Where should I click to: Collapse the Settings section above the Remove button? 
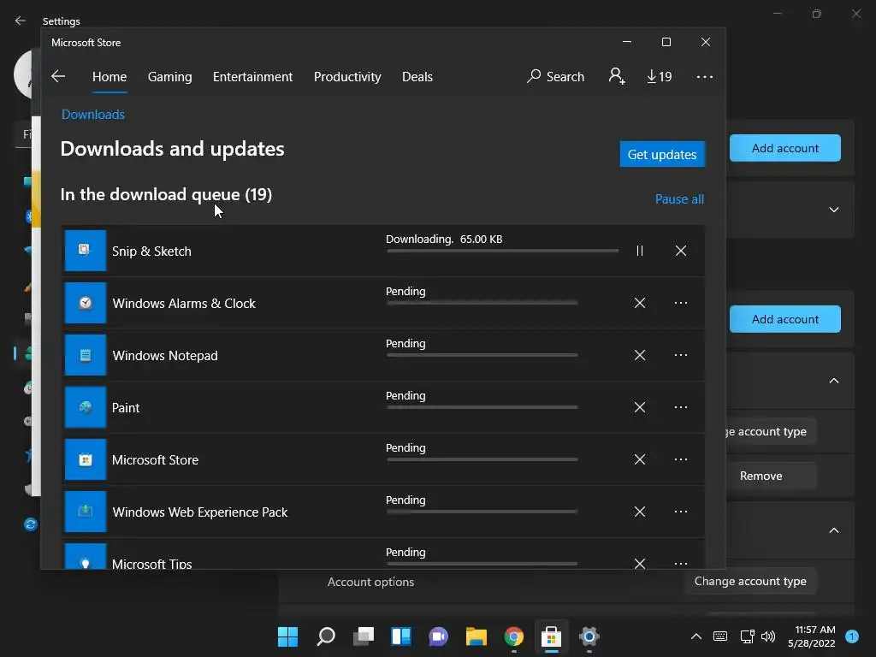coord(833,381)
